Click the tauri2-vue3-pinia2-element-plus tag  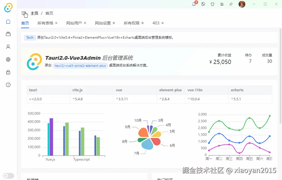[80, 66]
